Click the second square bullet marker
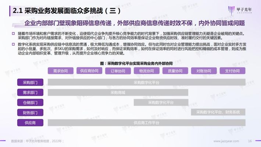 tap(13, 44)
